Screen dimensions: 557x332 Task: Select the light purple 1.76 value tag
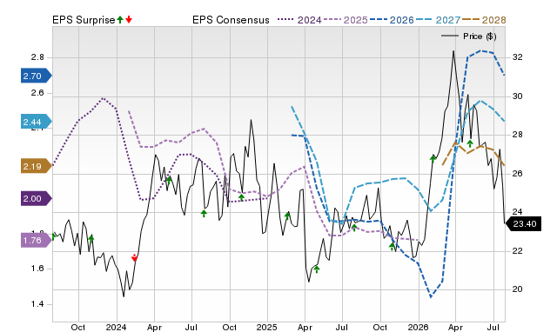tap(37, 240)
